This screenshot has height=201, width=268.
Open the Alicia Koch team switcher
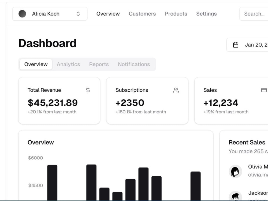click(x=50, y=14)
